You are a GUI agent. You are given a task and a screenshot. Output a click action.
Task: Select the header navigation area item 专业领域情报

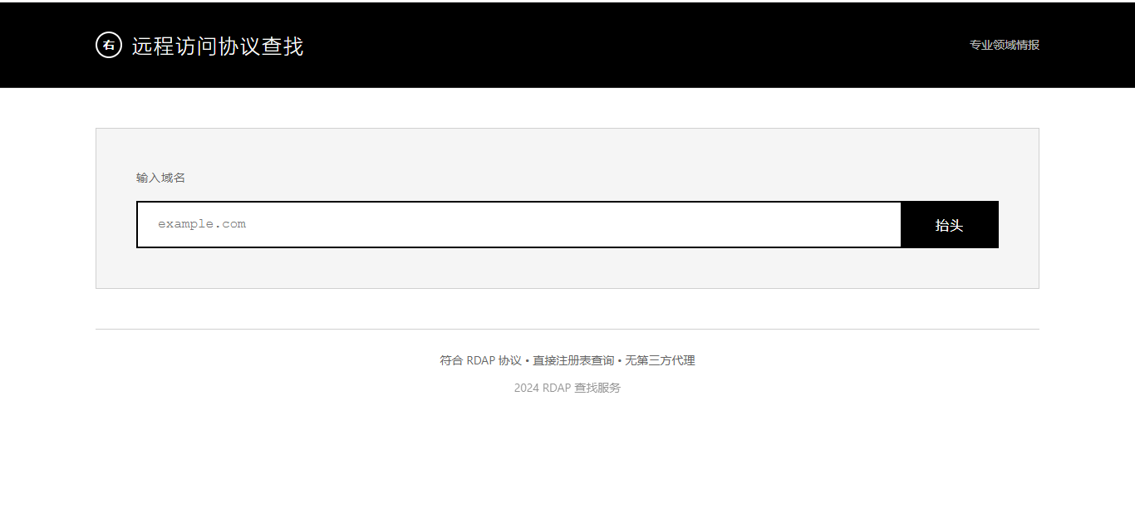coord(1002,45)
